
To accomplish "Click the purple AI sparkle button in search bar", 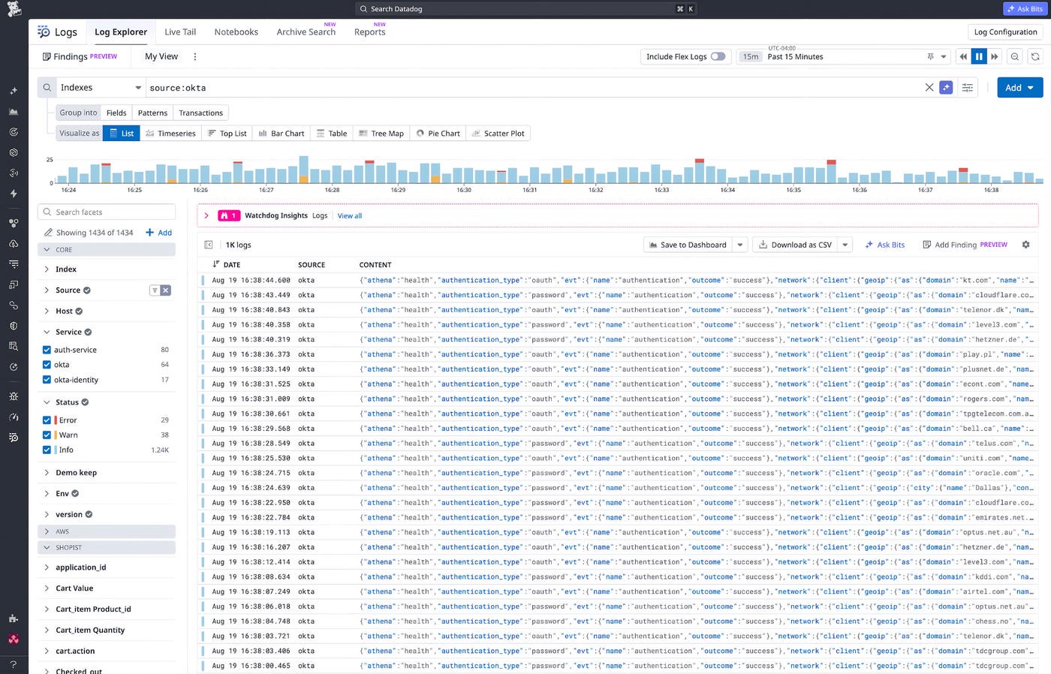I will click(946, 88).
